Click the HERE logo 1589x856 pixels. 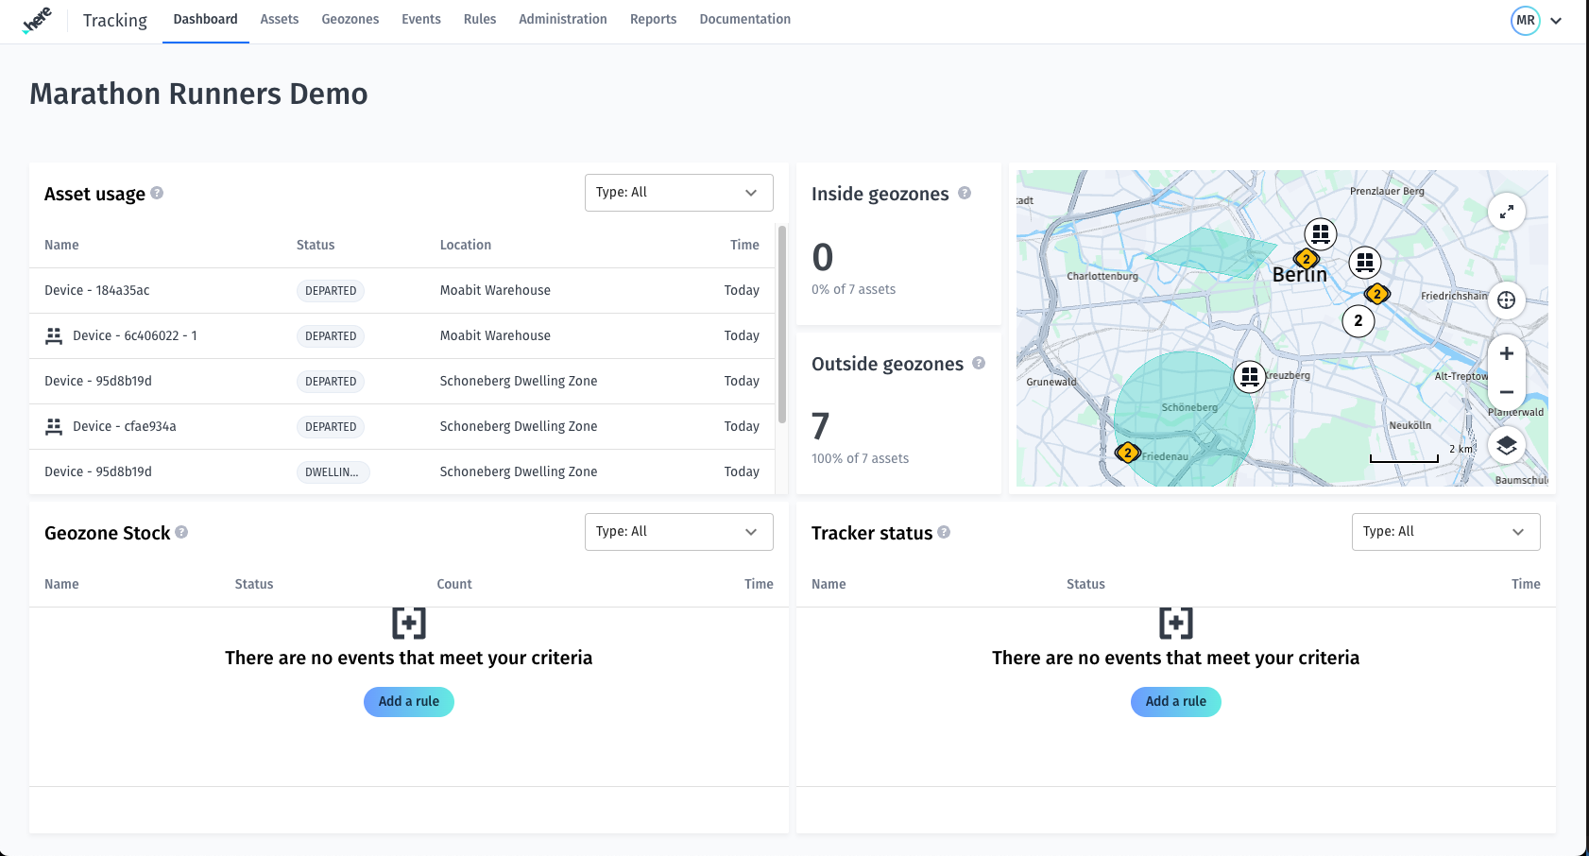pos(36,19)
